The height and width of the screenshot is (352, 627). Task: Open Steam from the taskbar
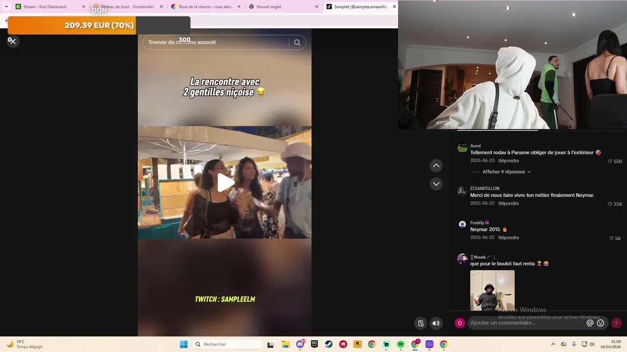[329, 344]
